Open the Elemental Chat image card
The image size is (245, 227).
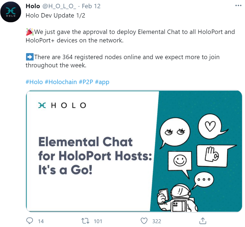click(x=134, y=151)
